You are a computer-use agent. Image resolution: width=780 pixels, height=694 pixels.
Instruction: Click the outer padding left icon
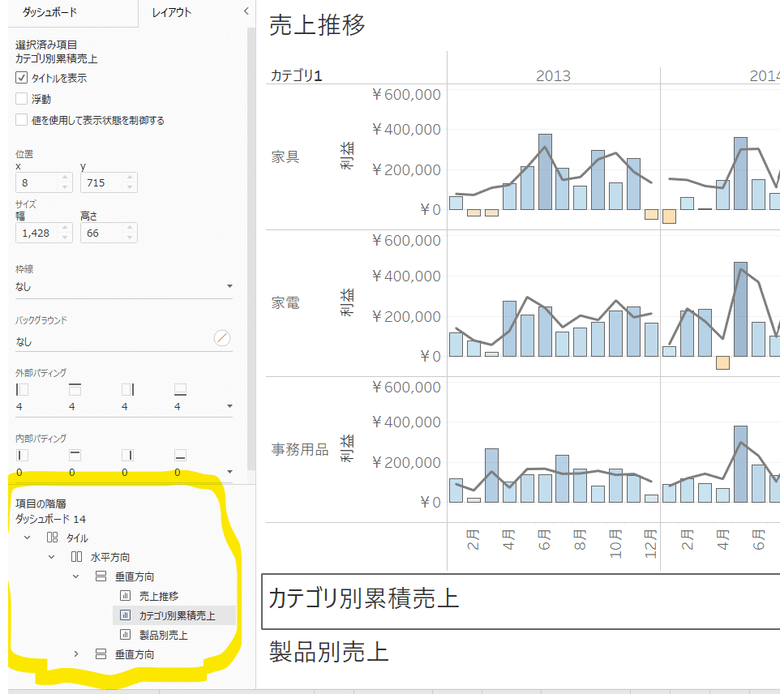(x=23, y=389)
